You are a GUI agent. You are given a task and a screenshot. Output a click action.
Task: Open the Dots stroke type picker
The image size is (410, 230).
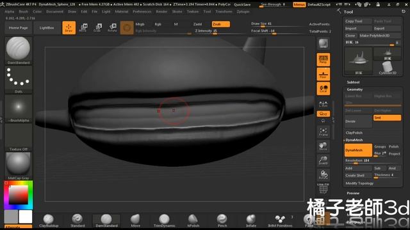point(19,79)
